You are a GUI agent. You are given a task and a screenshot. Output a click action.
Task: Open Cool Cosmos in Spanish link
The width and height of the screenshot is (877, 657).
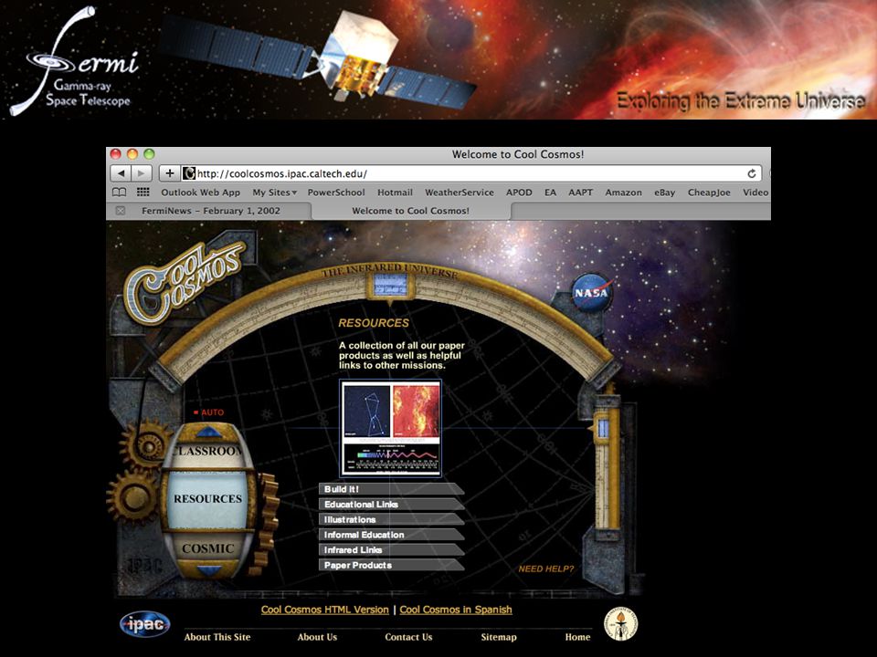456,610
